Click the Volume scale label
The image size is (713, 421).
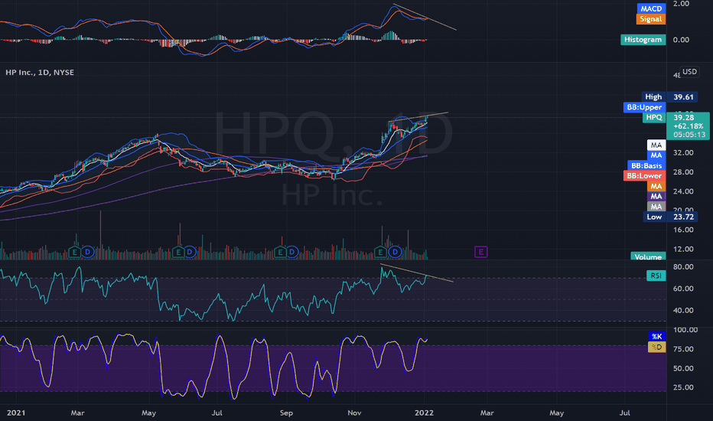click(x=648, y=256)
